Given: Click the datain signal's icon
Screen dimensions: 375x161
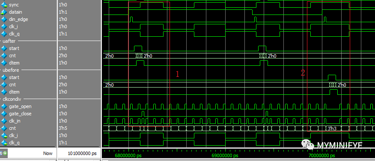Looking at the screenshot, I should coord(4,12).
